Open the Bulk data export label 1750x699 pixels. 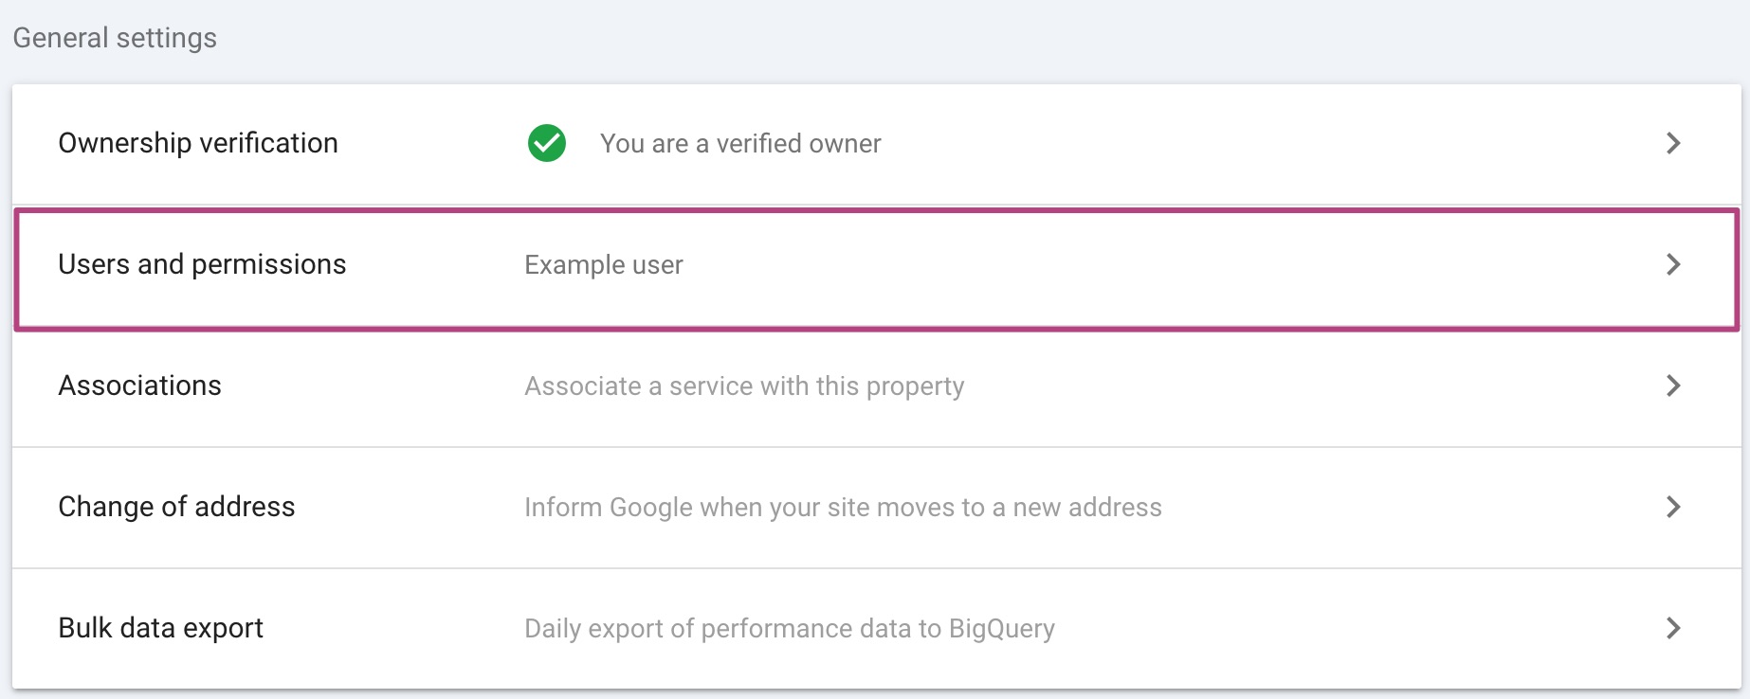coord(160,628)
